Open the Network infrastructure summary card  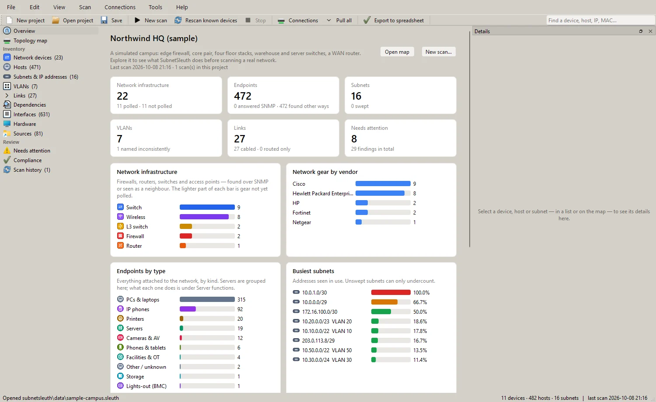166,95
